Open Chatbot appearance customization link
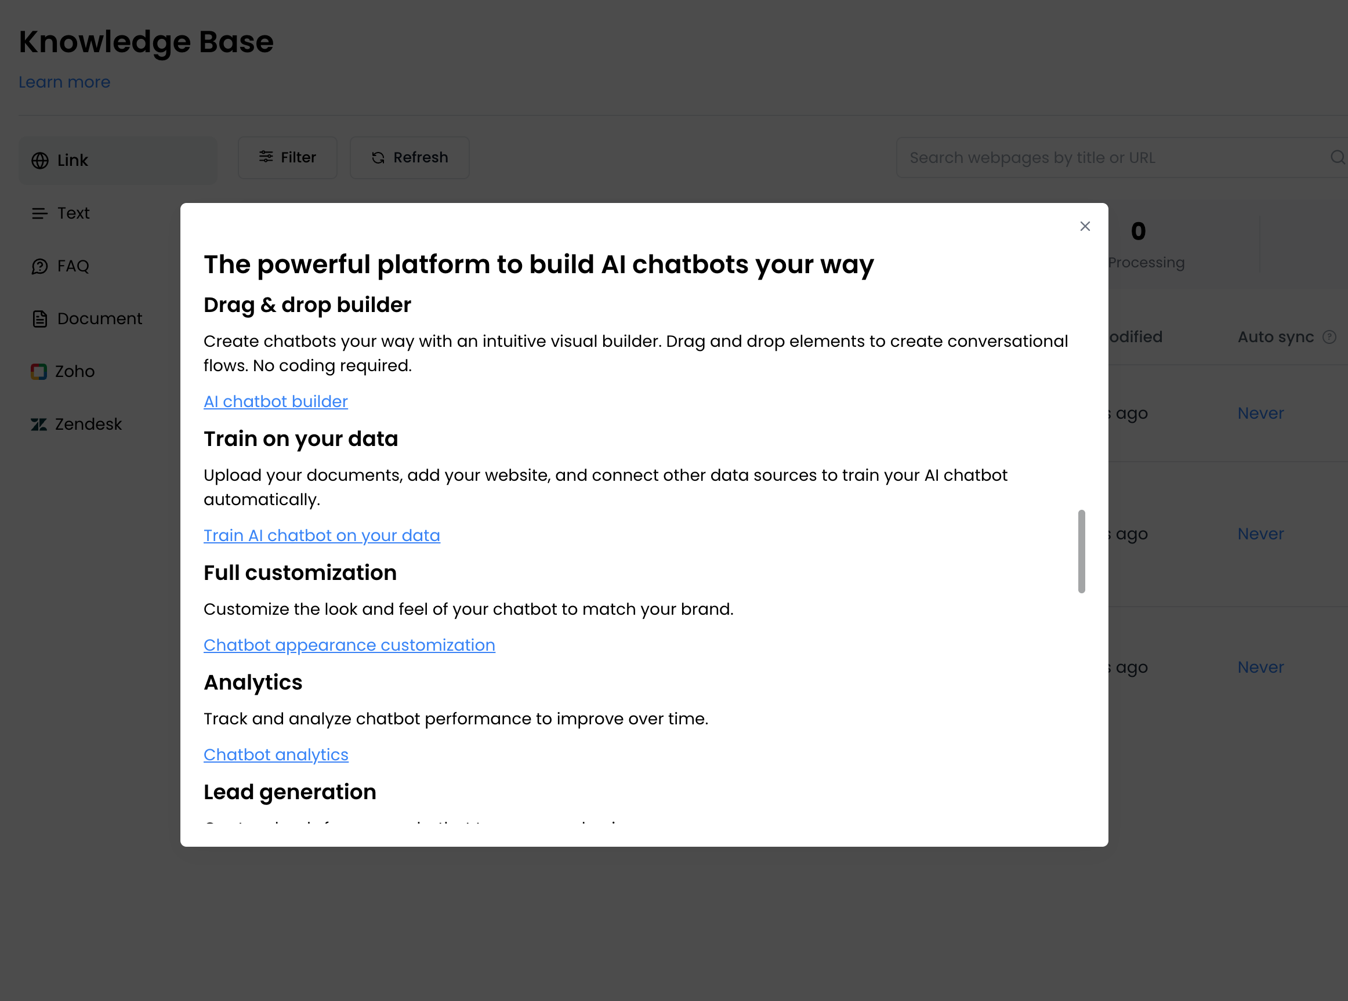 click(349, 645)
